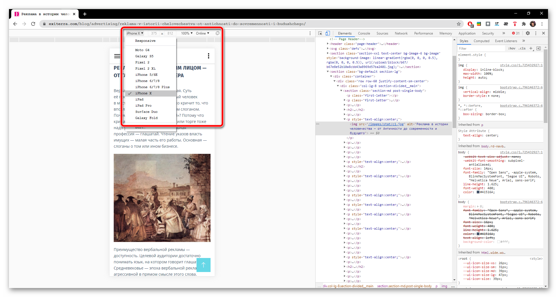Choose Surface Duo device
557x297 pixels.
(151, 112)
